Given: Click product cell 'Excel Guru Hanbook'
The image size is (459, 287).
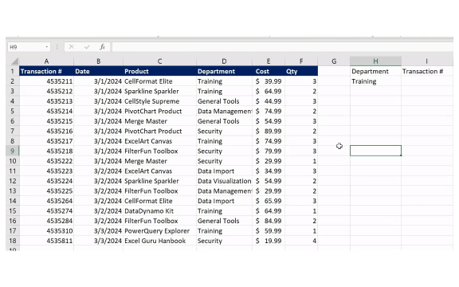Looking at the screenshot, I should (159, 241).
